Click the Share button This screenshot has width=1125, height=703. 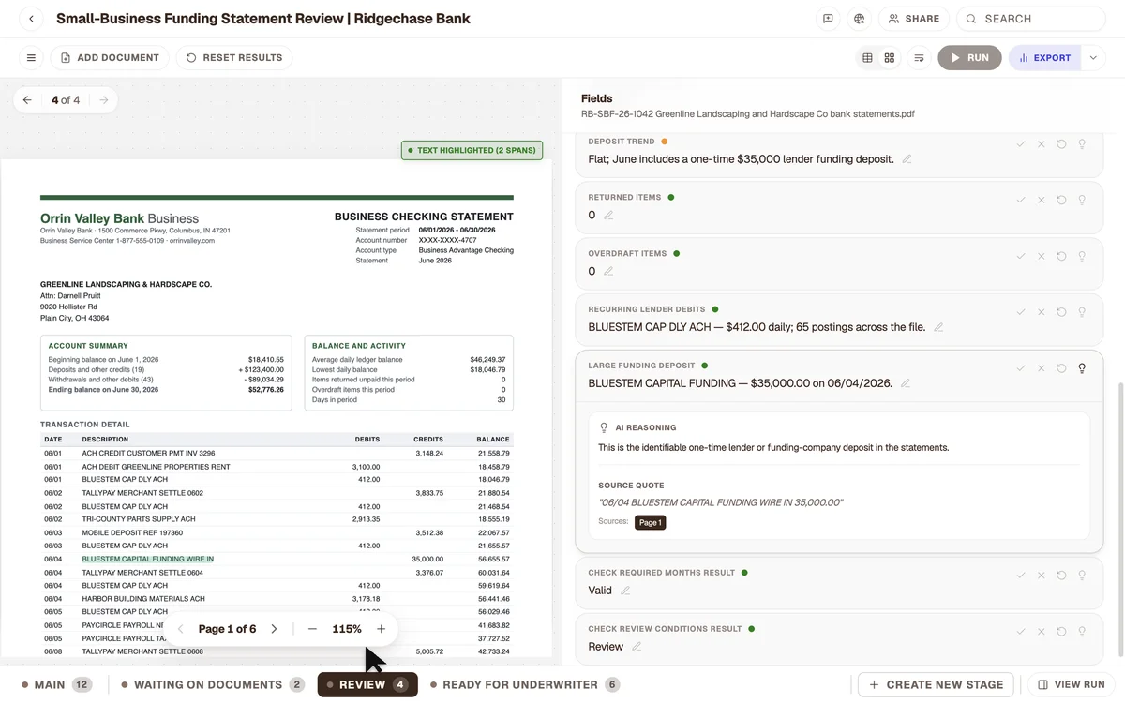click(x=914, y=19)
